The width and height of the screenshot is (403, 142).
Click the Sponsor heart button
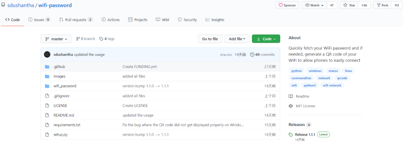(x=287, y=5)
